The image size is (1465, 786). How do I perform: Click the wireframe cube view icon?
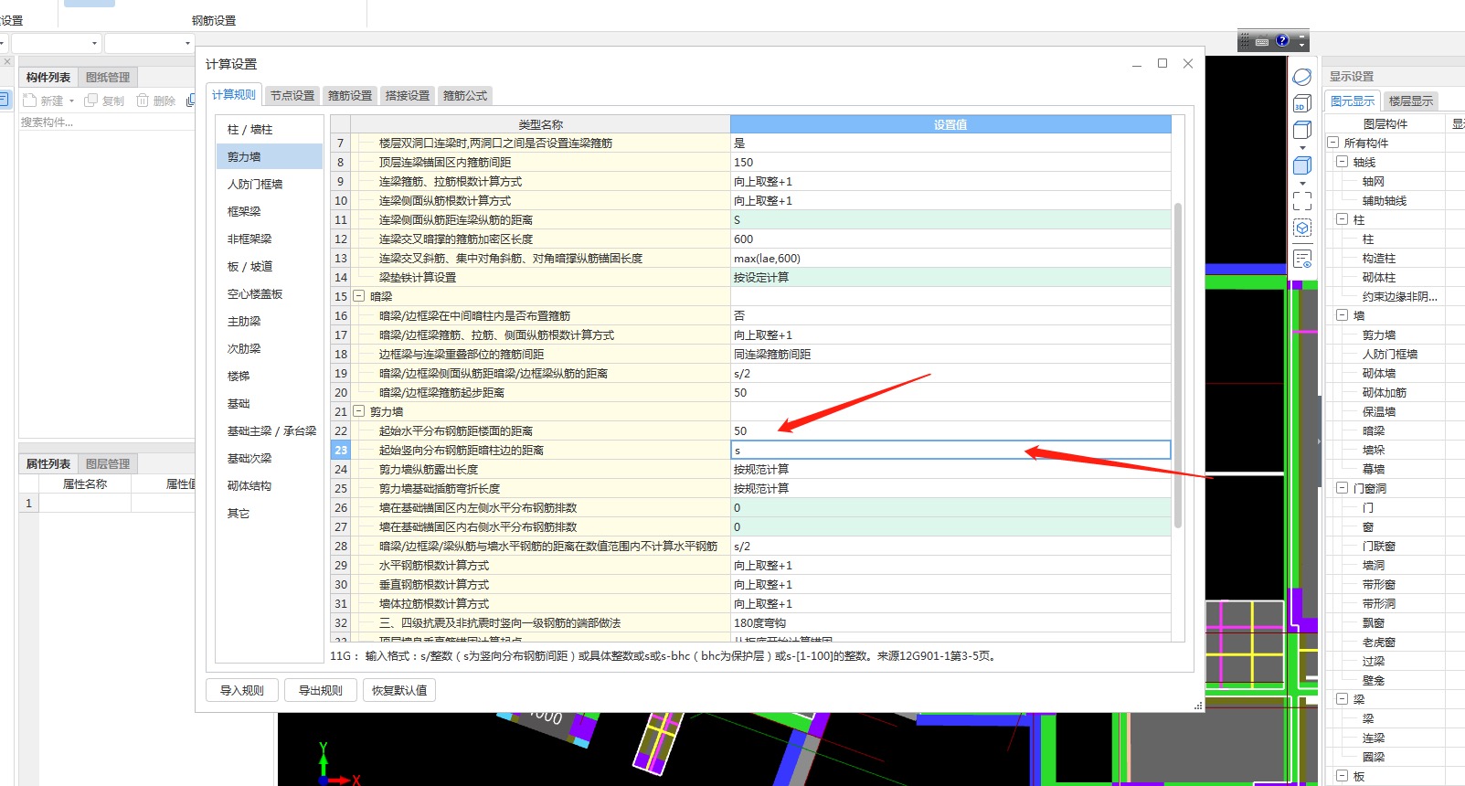[x=1302, y=130]
